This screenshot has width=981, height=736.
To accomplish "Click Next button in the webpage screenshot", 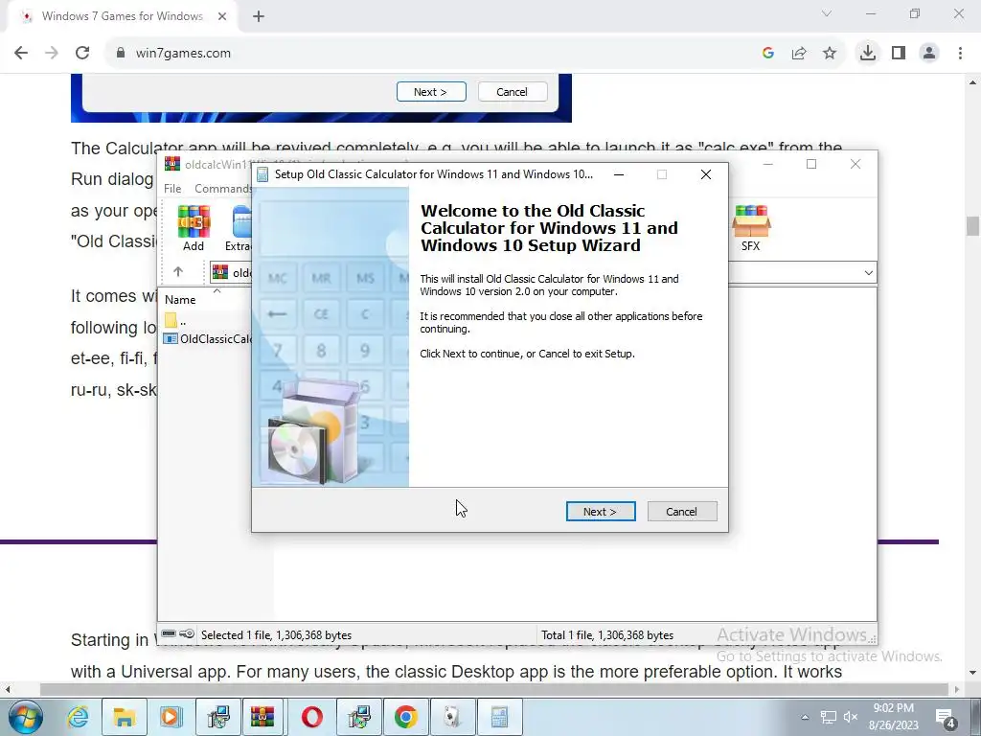I will (x=431, y=91).
